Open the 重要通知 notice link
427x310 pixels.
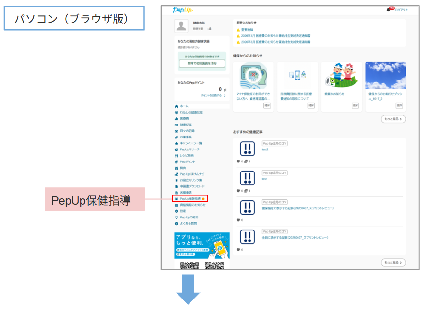(247, 30)
